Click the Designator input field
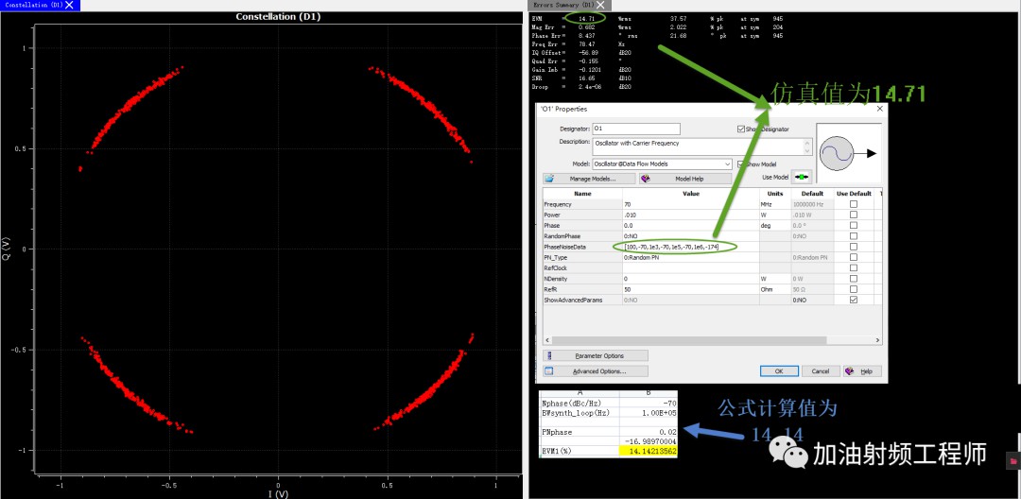Viewport: 1021px width, 499px height. [636, 129]
